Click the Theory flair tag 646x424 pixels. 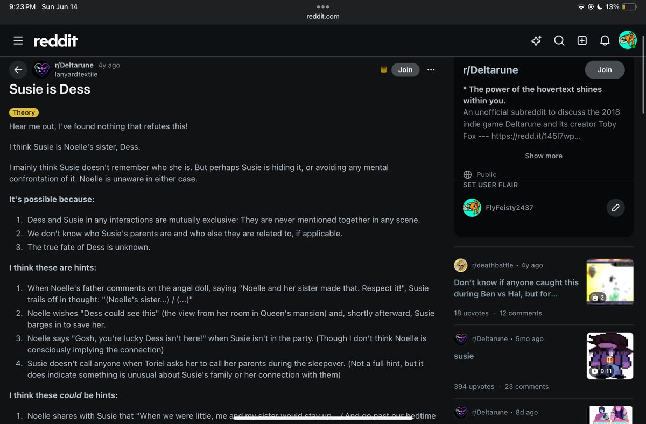[24, 112]
